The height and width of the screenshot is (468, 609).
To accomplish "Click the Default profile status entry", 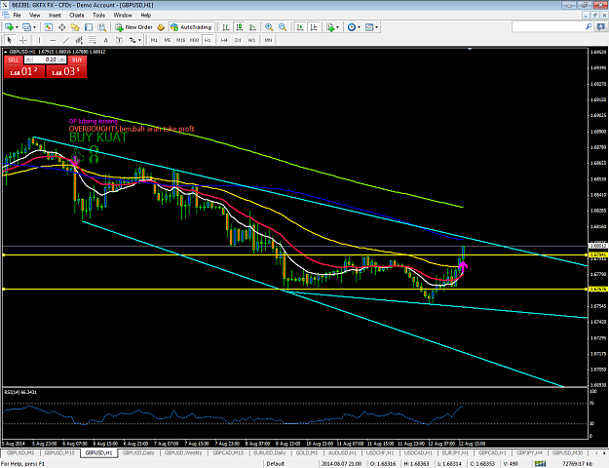I will tap(276, 464).
